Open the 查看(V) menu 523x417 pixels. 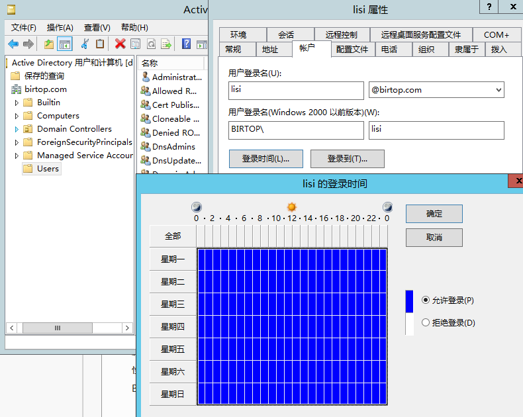coord(97,28)
